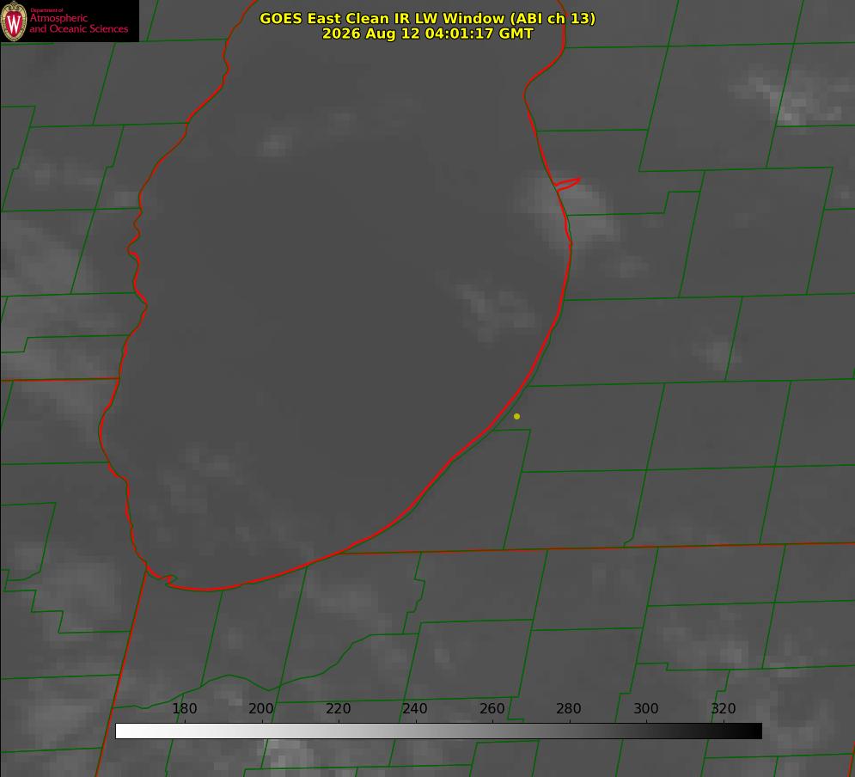Click the title 'GOES East Clean IR LW Window (ABI ch 13)'
This screenshot has height=777, width=855.
point(428,18)
